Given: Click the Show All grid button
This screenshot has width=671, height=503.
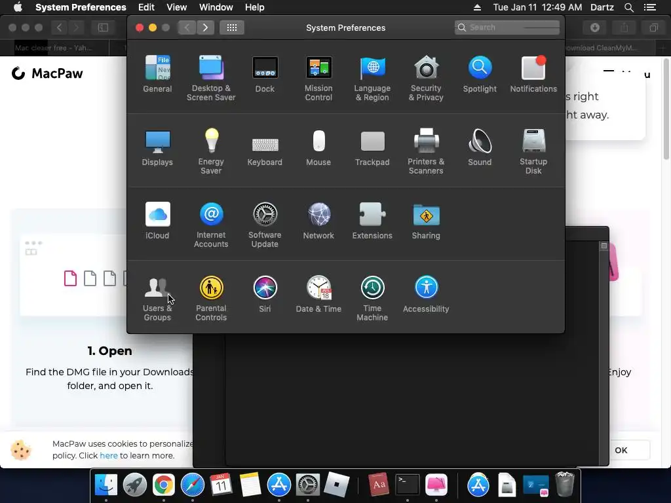Looking at the screenshot, I should click(x=232, y=28).
